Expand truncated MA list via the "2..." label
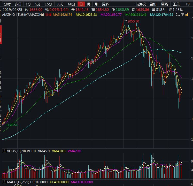The image size is (193, 186). [x=178, y=15]
